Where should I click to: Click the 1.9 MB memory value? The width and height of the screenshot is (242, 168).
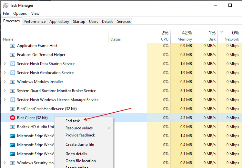pyautogui.click(x=186, y=73)
